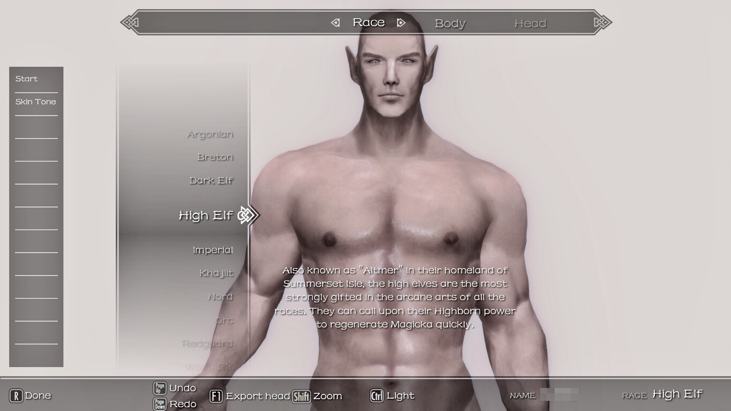The height and width of the screenshot is (411, 731).
Task: Click the RACE High Elf readout
Action: 662,395
